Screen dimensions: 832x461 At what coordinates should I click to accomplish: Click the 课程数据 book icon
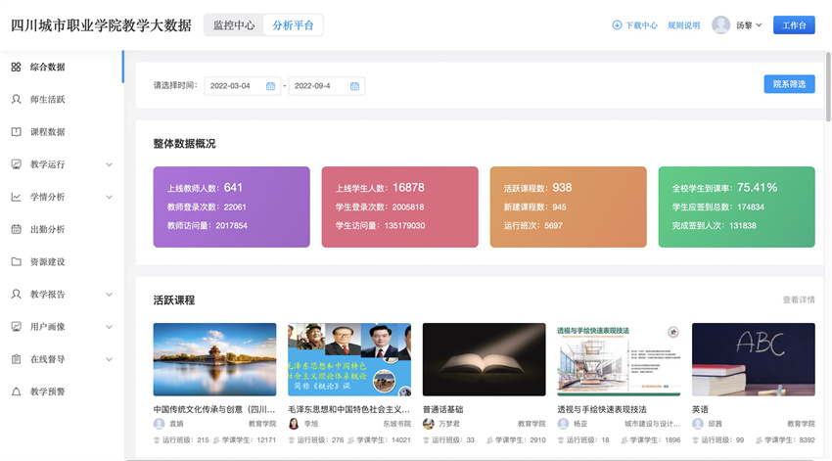pyautogui.click(x=17, y=132)
